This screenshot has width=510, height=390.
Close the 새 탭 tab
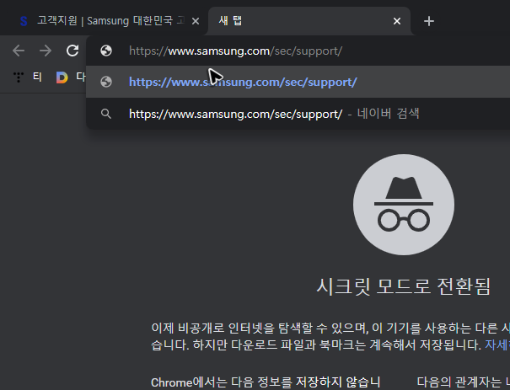(397, 21)
